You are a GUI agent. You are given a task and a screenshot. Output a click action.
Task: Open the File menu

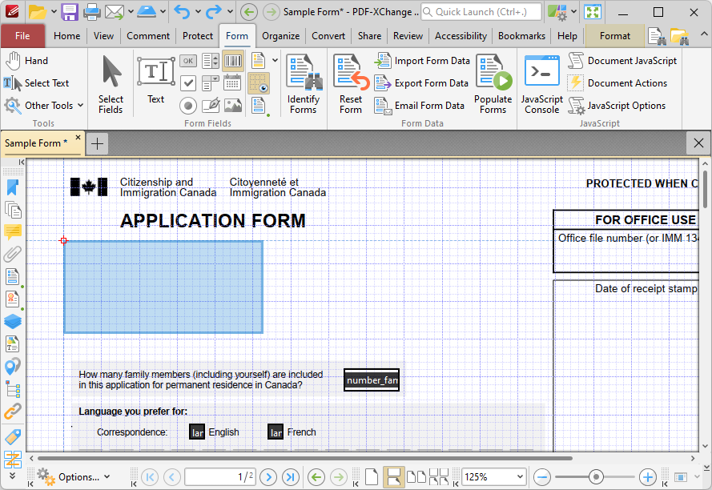click(x=22, y=36)
